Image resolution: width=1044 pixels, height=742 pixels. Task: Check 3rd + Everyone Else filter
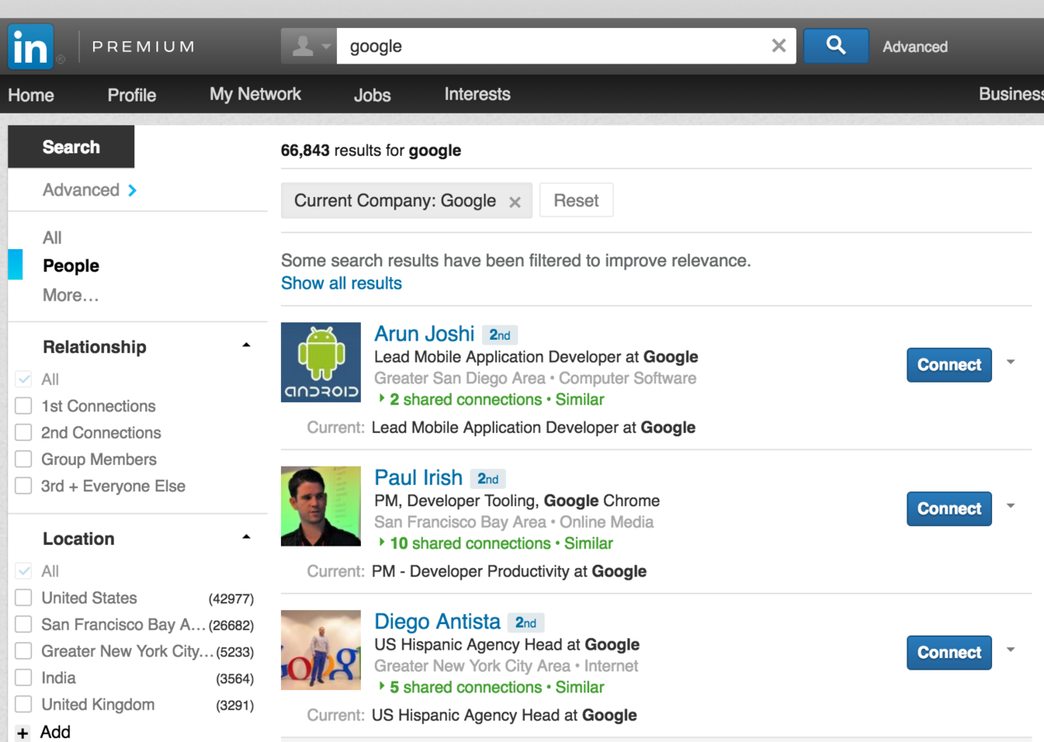(24, 486)
